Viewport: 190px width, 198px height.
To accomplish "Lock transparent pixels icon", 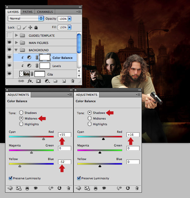I will tap(19, 27).
